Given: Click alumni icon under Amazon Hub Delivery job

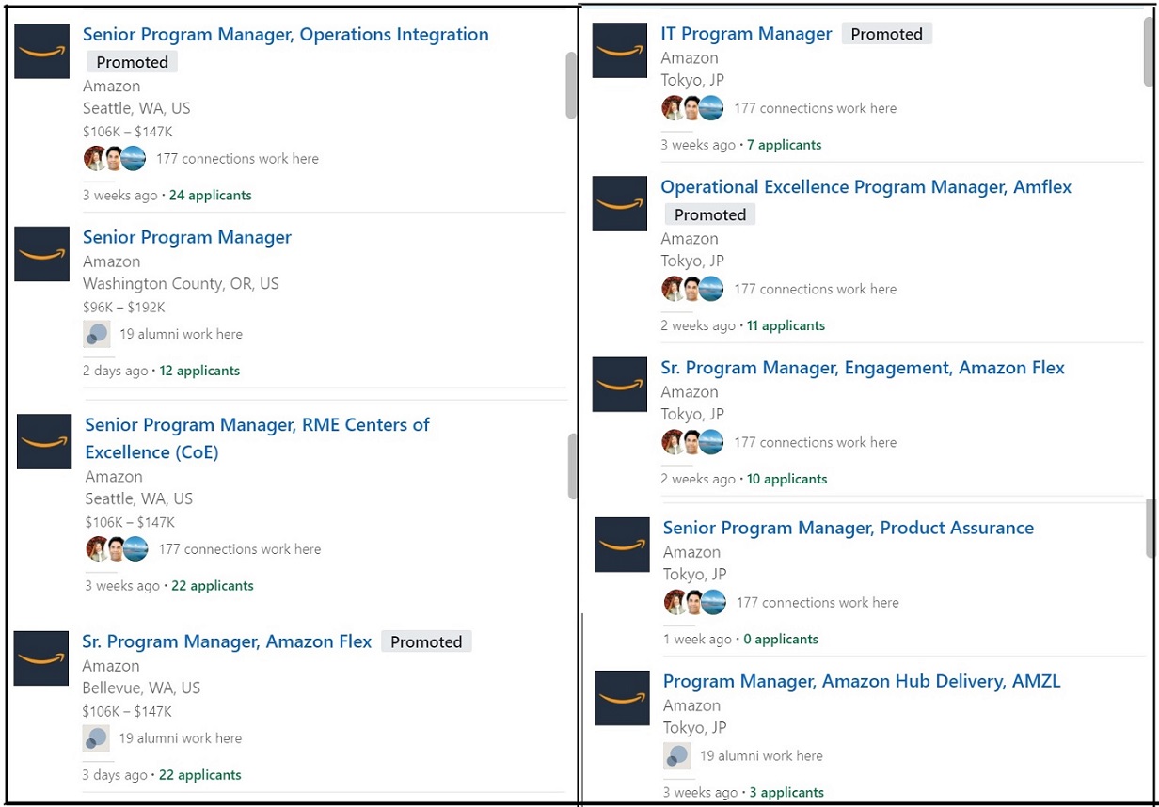Looking at the screenshot, I should [677, 755].
